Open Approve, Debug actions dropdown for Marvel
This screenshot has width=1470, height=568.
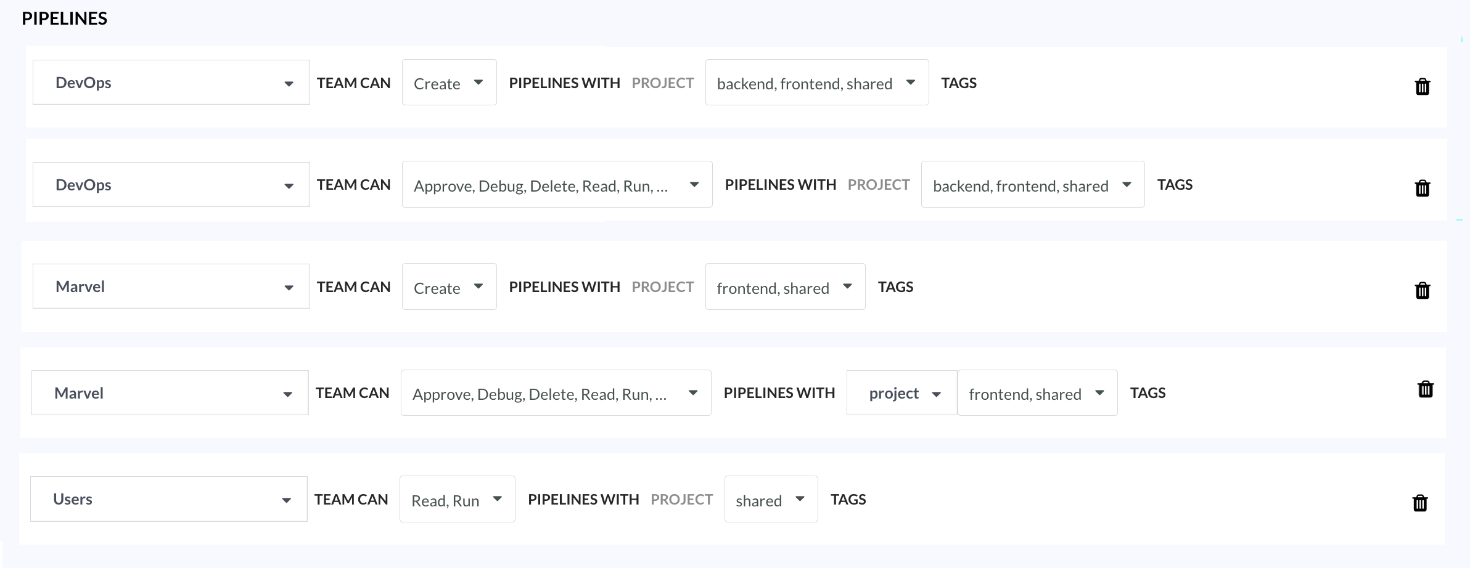click(x=556, y=393)
